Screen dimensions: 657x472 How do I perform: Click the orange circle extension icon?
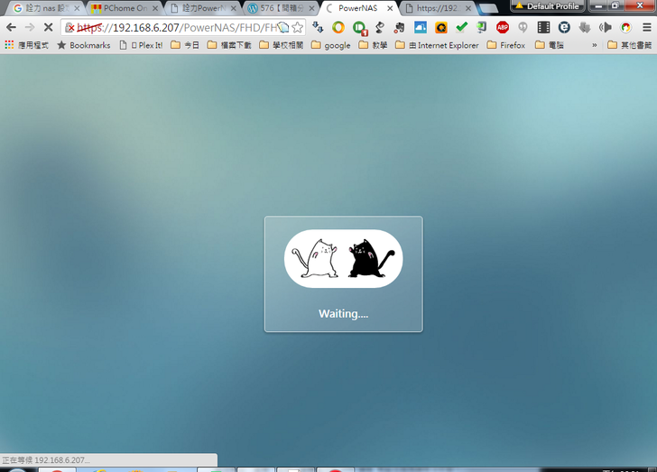click(x=338, y=27)
